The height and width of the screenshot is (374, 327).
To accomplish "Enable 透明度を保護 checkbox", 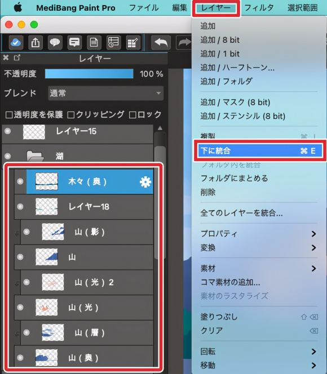I will click(9, 115).
